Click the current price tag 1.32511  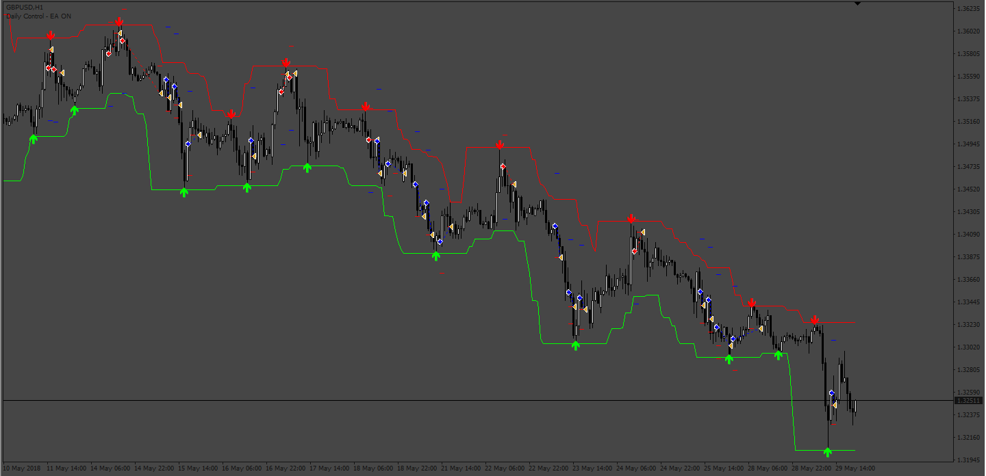[969, 400]
